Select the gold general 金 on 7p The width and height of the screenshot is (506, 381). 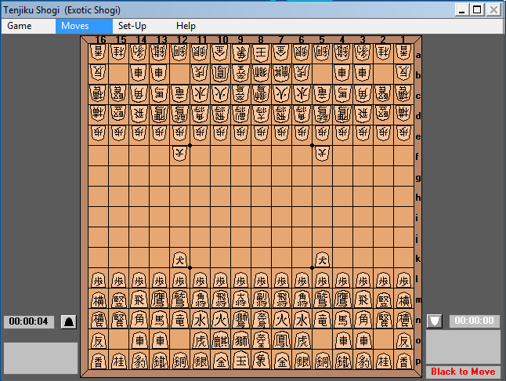(x=281, y=361)
